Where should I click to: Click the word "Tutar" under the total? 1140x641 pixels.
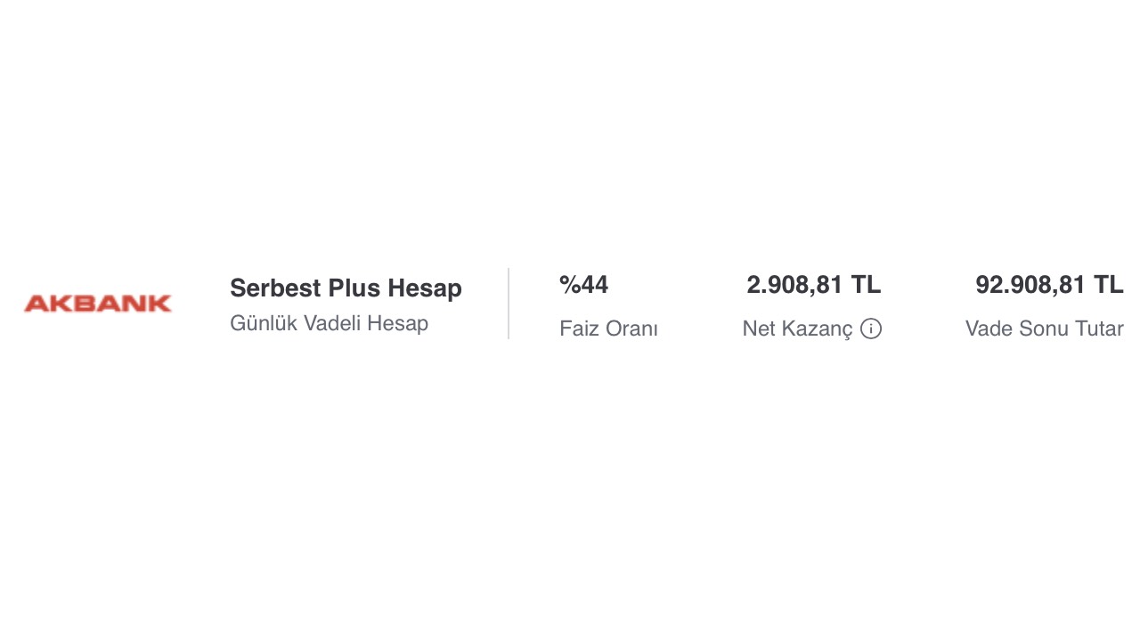tap(1098, 329)
